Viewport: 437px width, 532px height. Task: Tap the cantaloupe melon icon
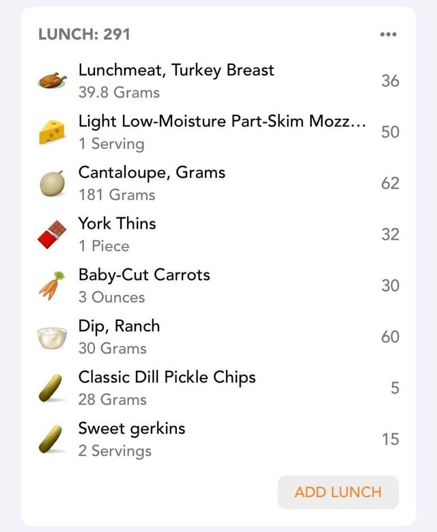click(53, 184)
